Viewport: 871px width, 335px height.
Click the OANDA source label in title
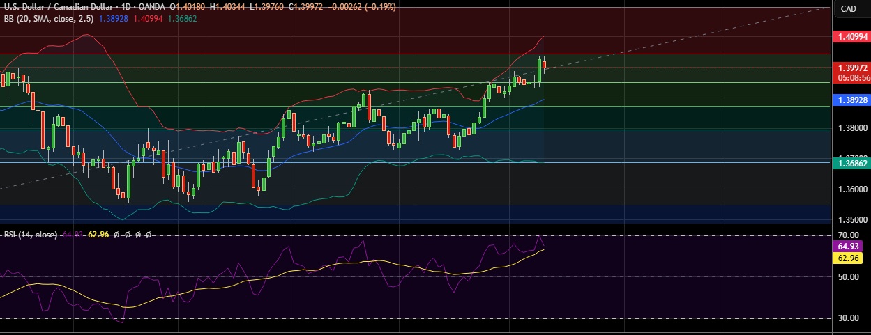tap(153, 7)
